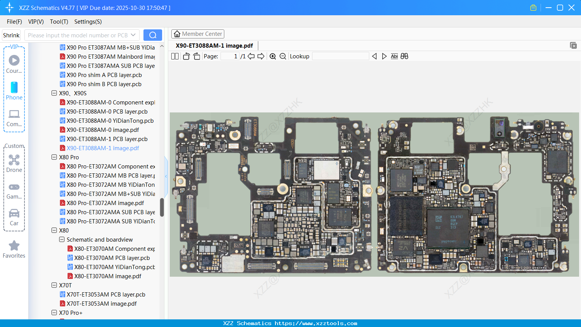Click the zoom out magnifier icon
Image resolution: width=581 pixels, height=327 pixels.
[x=283, y=56]
